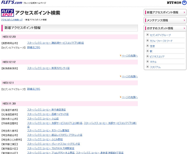Click the arrow on おすすめスポット情報 button
Viewport: 187px width, 154px height.
click(184, 28)
